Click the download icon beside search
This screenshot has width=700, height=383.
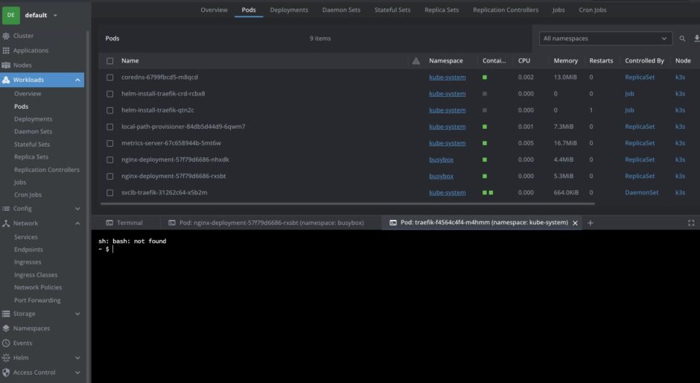click(696, 38)
